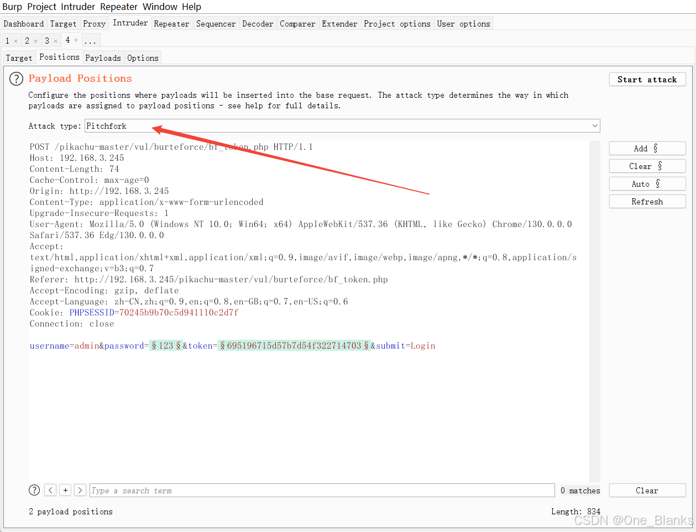
Task: Select the Positions sub-tab
Action: [59, 56]
